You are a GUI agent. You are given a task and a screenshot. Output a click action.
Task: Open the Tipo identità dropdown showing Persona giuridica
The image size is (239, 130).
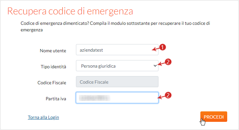pos(117,66)
